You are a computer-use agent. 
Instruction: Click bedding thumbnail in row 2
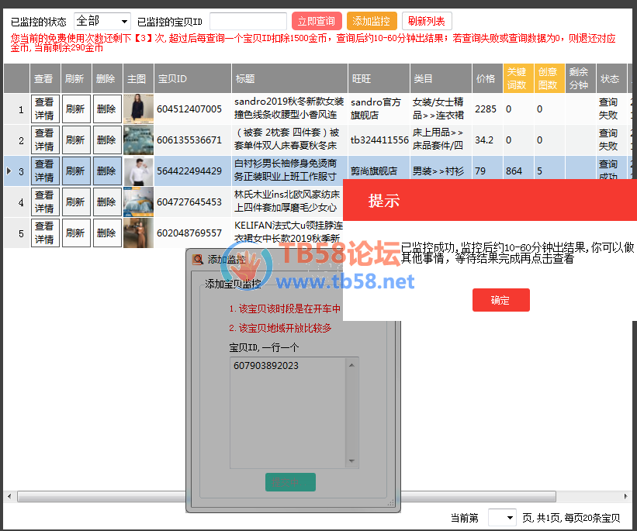[x=138, y=140]
